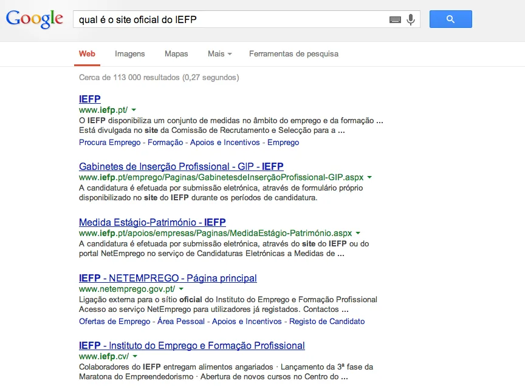525x389 pixels.
Task: Click 'Cerca de 113 000 resultados' text
Action: [129, 77]
